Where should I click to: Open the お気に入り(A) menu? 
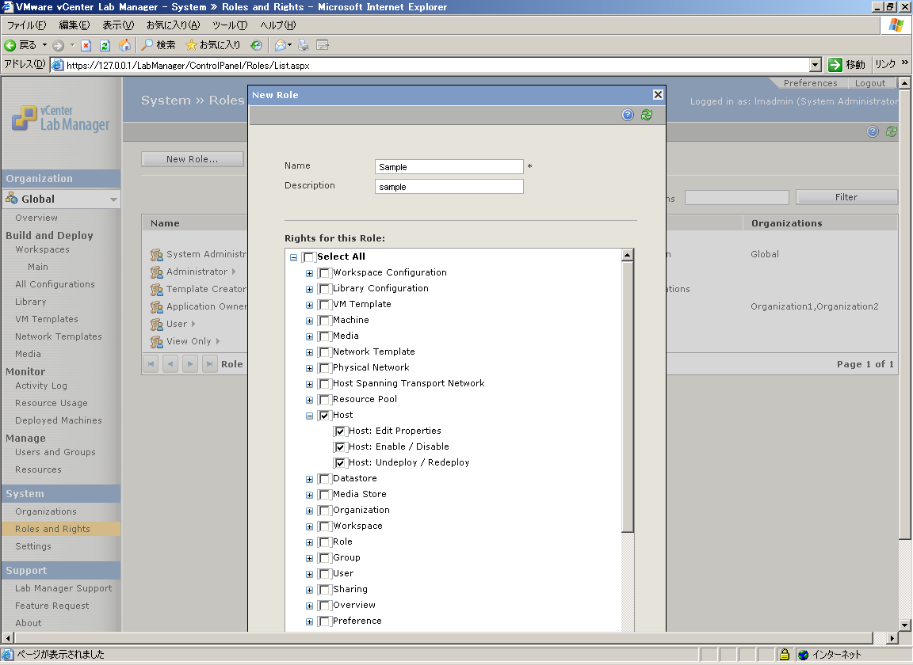pos(173,25)
